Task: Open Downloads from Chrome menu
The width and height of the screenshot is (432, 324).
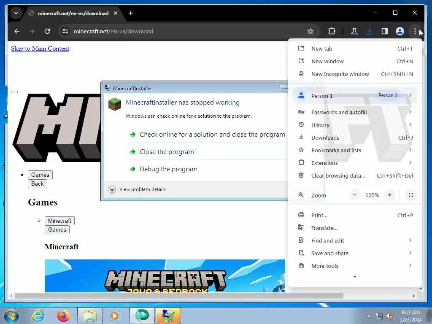Action: click(x=355, y=138)
